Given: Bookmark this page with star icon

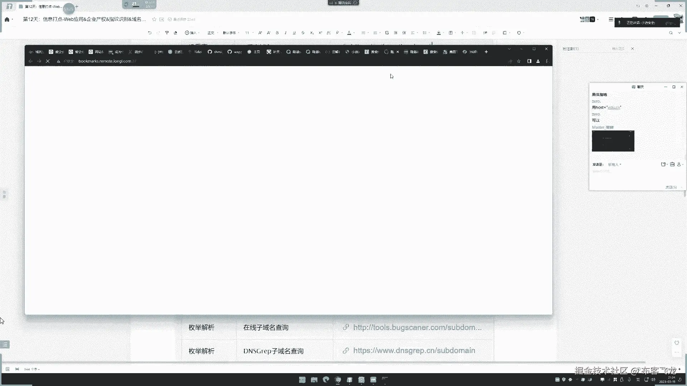Looking at the screenshot, I should click(518, 61).
